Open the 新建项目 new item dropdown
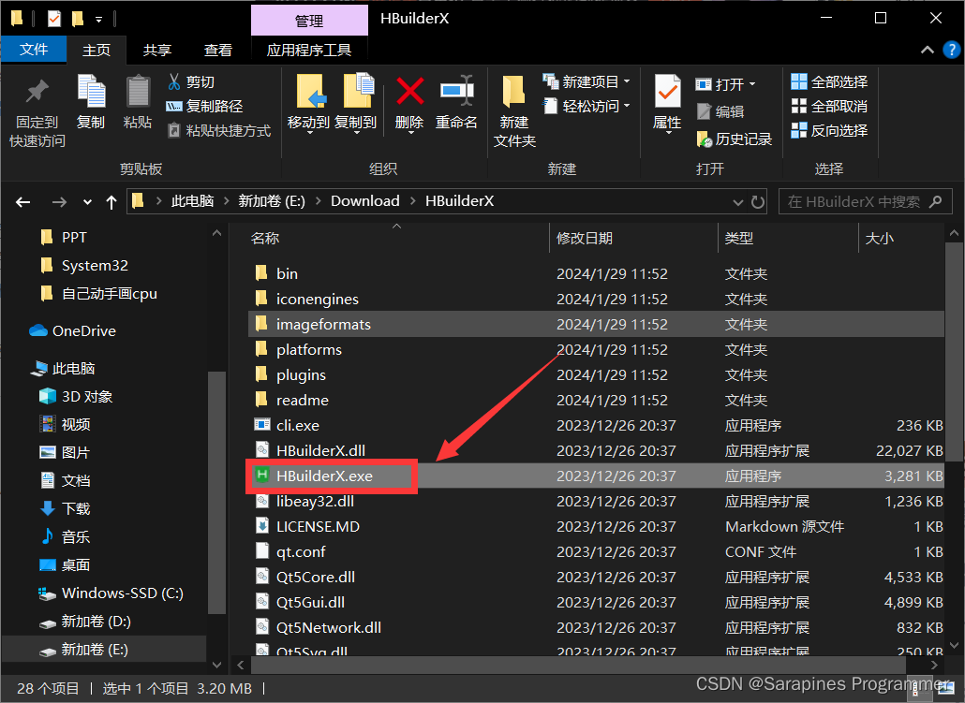 click(586, 81)
